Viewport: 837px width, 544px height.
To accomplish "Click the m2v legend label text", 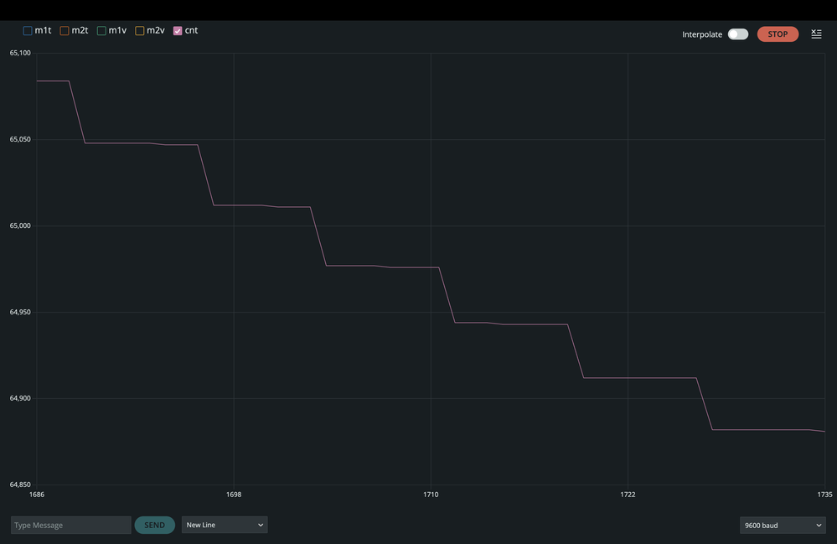I will [x=156, y=30].
